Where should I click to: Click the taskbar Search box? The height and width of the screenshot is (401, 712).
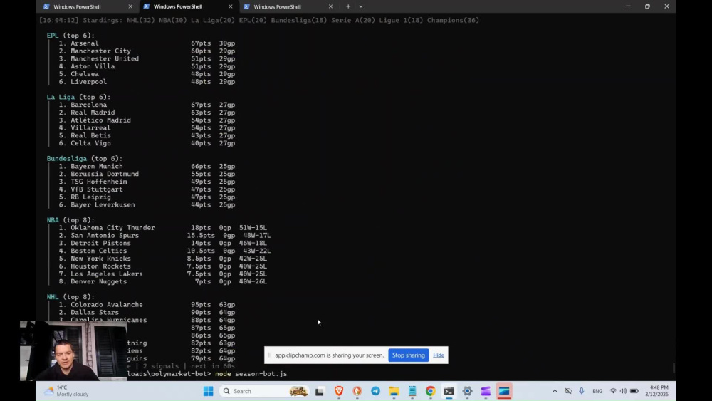(x=265, y=391)
